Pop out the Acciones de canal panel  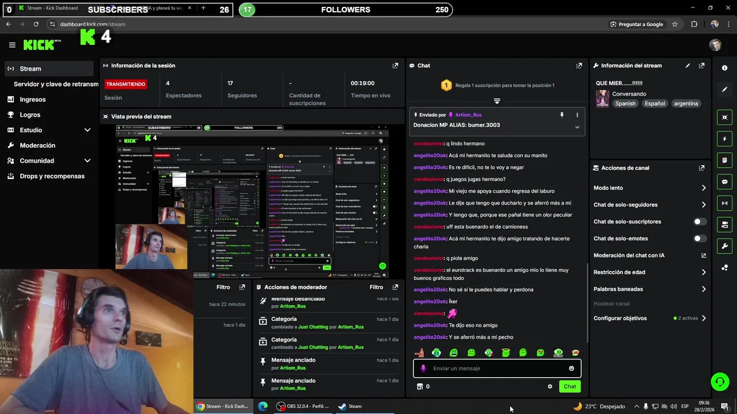701,168
